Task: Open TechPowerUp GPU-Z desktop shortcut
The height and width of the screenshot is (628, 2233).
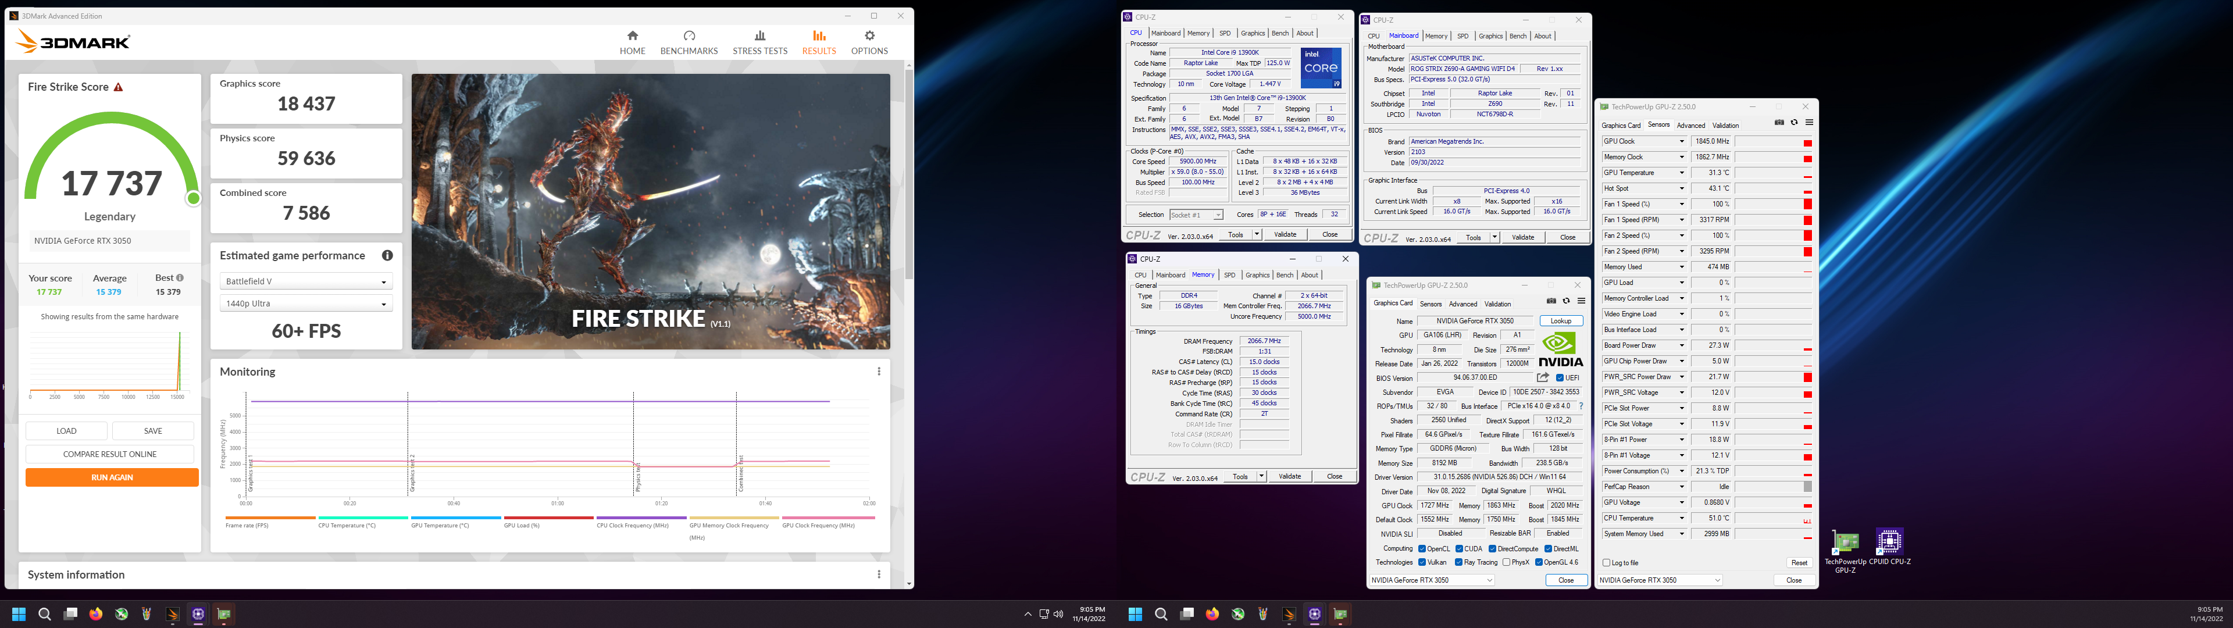Action: pos(1845,551)
